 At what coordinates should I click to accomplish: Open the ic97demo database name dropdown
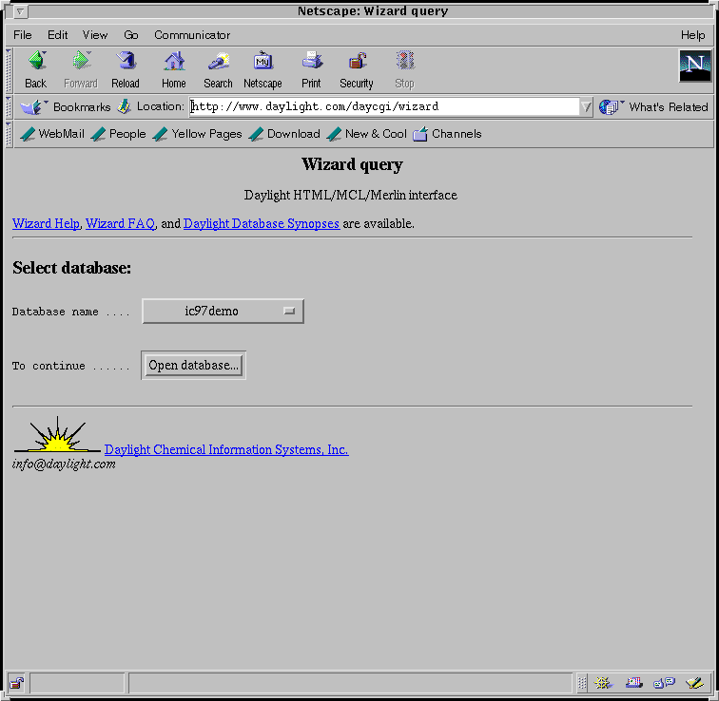223,311
